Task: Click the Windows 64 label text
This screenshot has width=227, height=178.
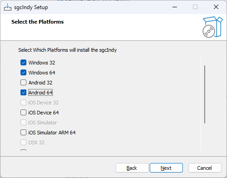Action: 42,73
